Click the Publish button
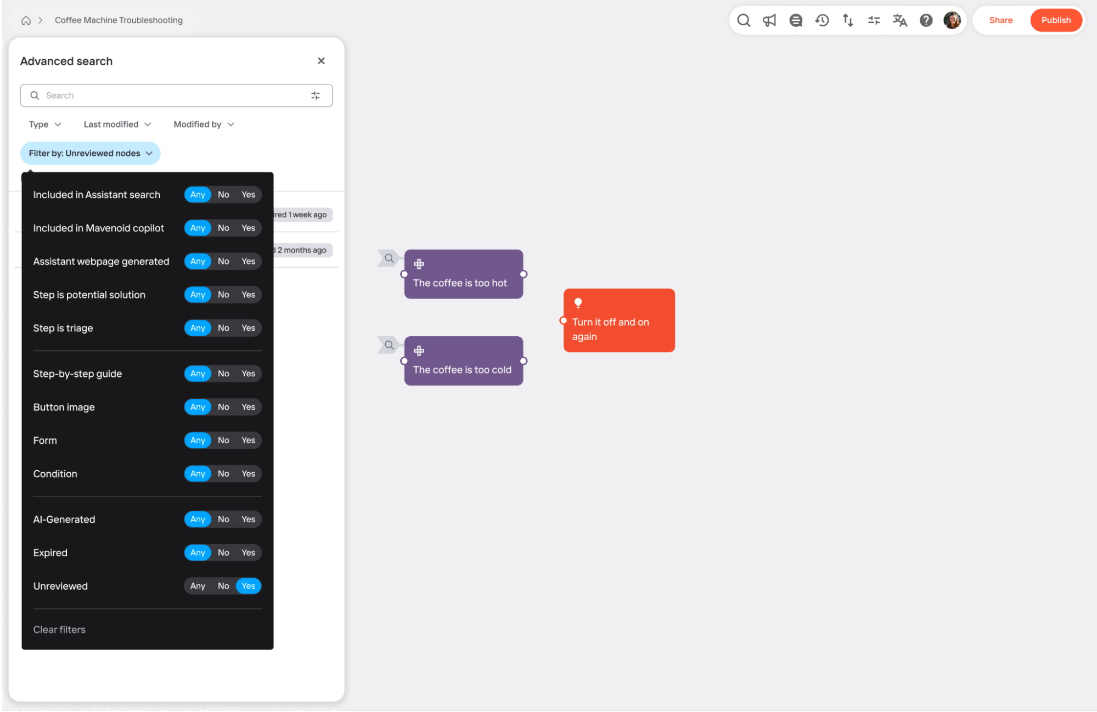This screenshot has width=1097, height=712. 1056,20
